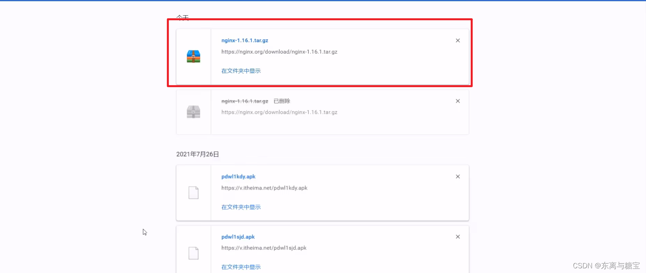Remove pdwl1sjd.apk from the download list

pyautogui.click(x=458, y=237)
